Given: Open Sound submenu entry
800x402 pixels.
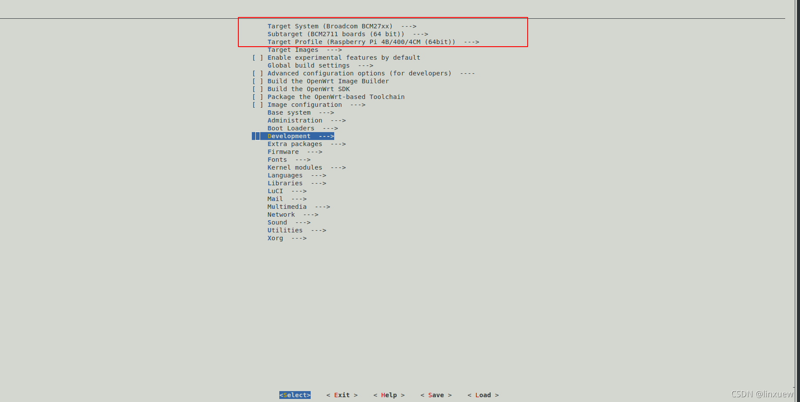Looking at the screenshot, I should pos(289,222).
